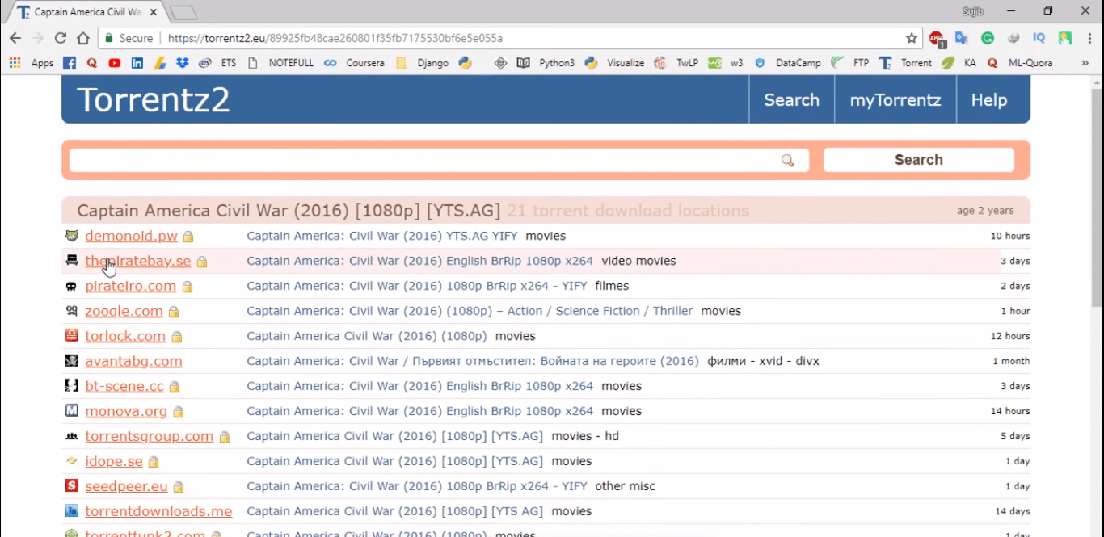Open the idope.se download link
The image size is (1104, 537).
(x=114, y=461)
